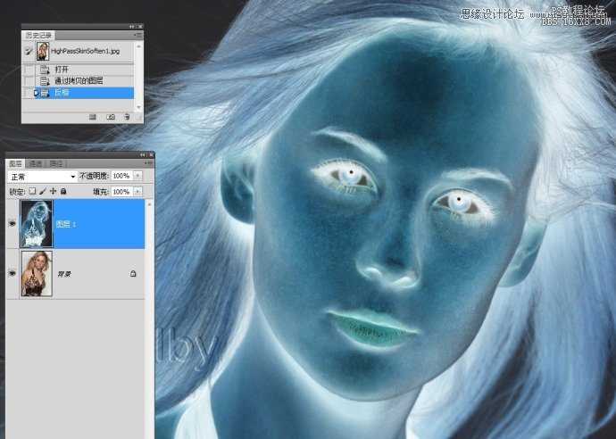Click the lock image pixels brush icon
Viewport: 616px width, 439px height.
[x=42, y=192]
